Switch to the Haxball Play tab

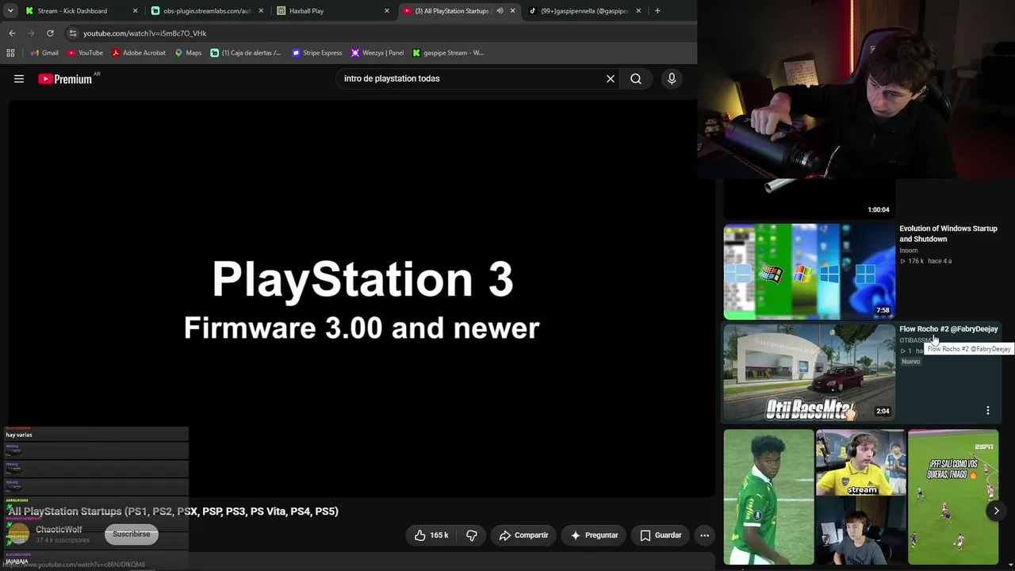tap(333, 11)
